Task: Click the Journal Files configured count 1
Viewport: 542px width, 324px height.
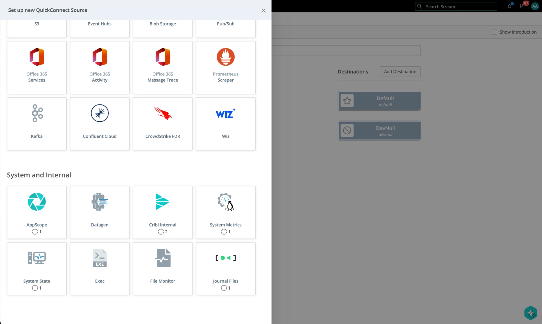Action: point(226,288)
